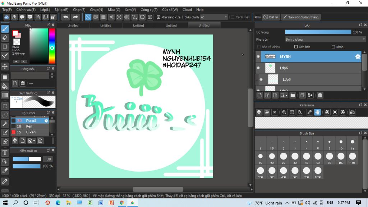Delete layer with the trash icon
Viewport: 368px width, 207px height.
pos(320,95)
